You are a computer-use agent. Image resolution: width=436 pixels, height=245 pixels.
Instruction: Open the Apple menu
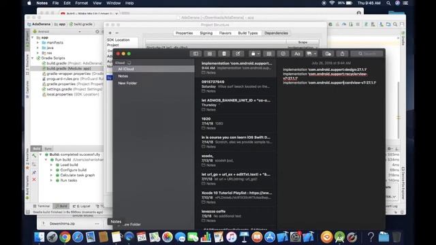coord(29,3)
